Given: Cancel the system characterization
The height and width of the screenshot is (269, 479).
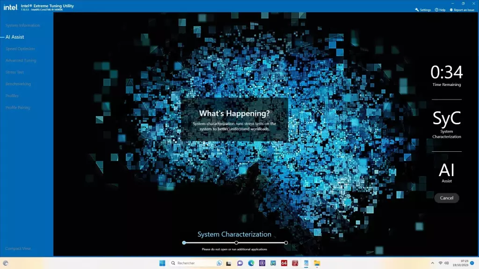Looking at the screenshot, I should (447, 198).
